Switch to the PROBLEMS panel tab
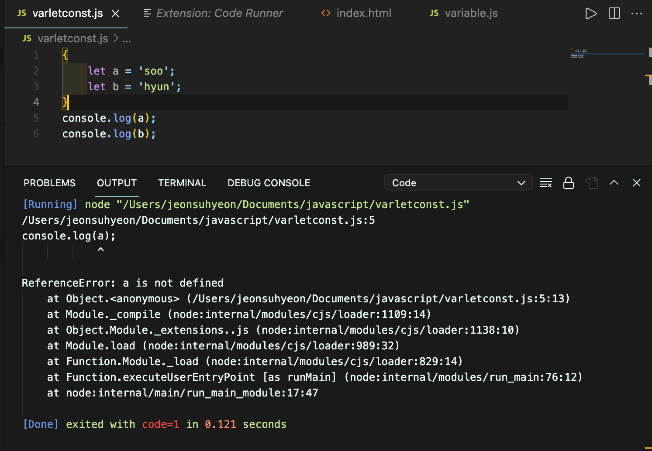The width and height of the screenshot is (652, 451). 50,183
